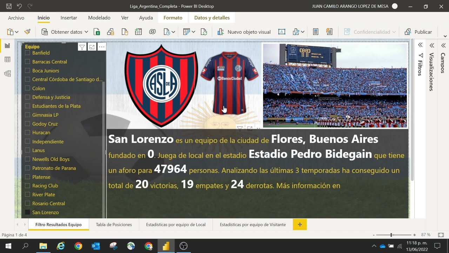The height and width of the screenshot is (253, 449).
Task: Expand the Visualizaciones pane chevron
Action: [x=432, y=45]
